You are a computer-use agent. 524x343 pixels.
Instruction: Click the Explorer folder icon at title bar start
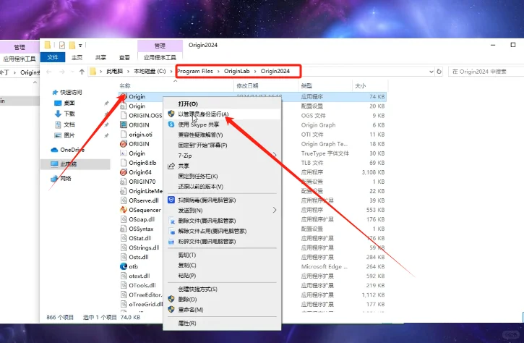point(48,45)
